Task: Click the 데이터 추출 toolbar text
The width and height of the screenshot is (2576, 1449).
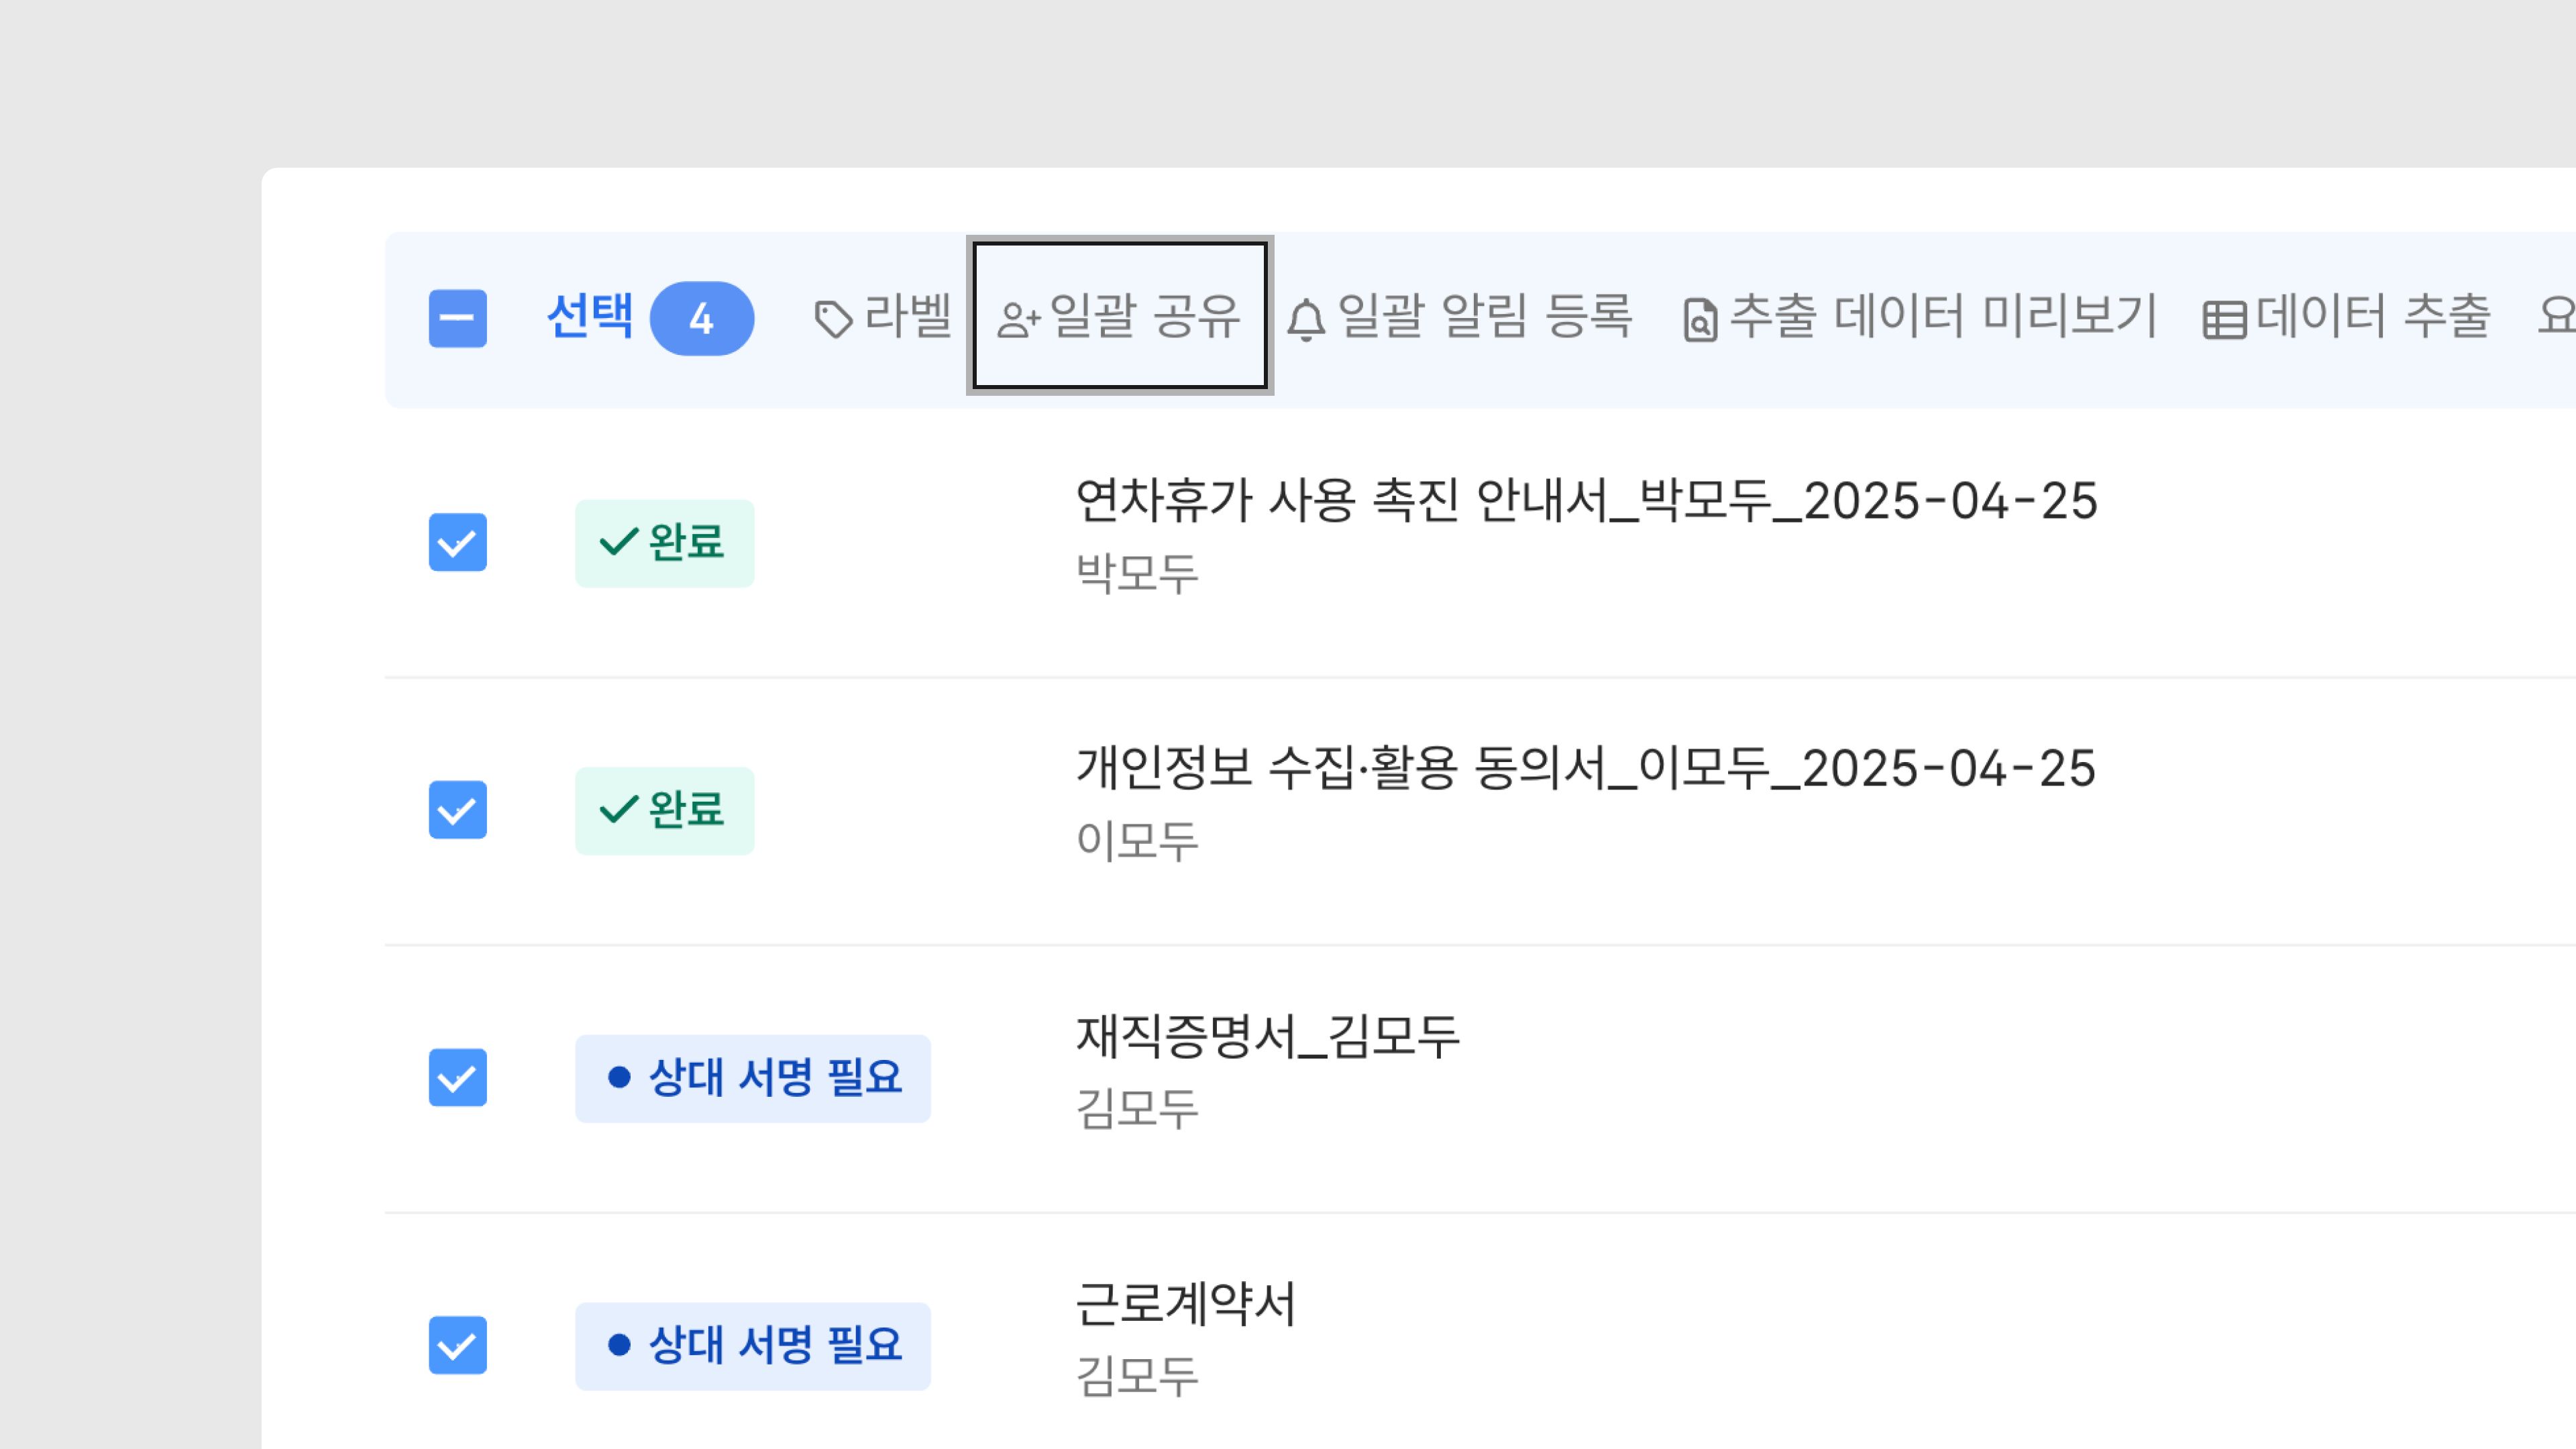Action: [2373, 316]
